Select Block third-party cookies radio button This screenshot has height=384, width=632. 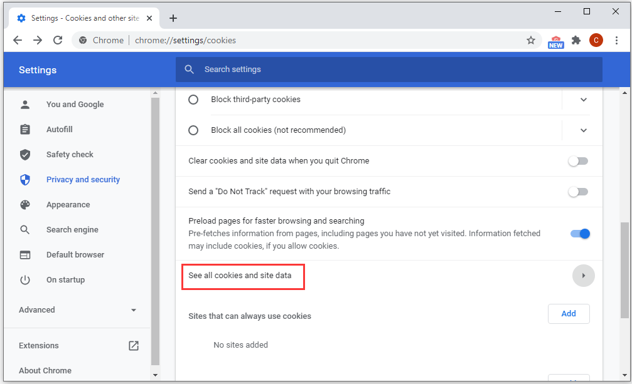[x=193, y=100]
